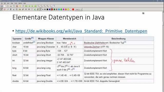The image size is (164, 92).
Task: Jump to the first page
Action: (x=26, y=6)
